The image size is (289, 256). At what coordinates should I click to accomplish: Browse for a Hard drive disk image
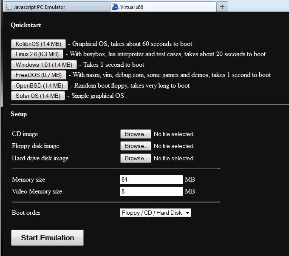pyautogui.click(x=136, y=158)
